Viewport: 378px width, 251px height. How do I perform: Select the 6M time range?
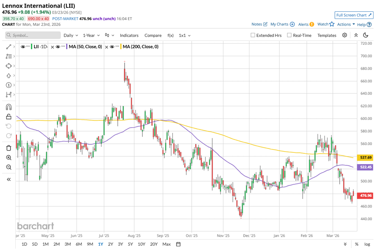click(x=79, y=244)
